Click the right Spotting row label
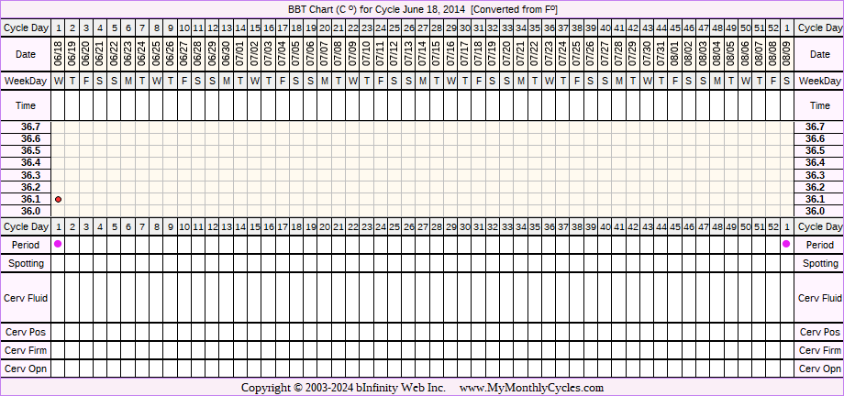This screenshot has width=844, height=396. click(x=819, y=263)
